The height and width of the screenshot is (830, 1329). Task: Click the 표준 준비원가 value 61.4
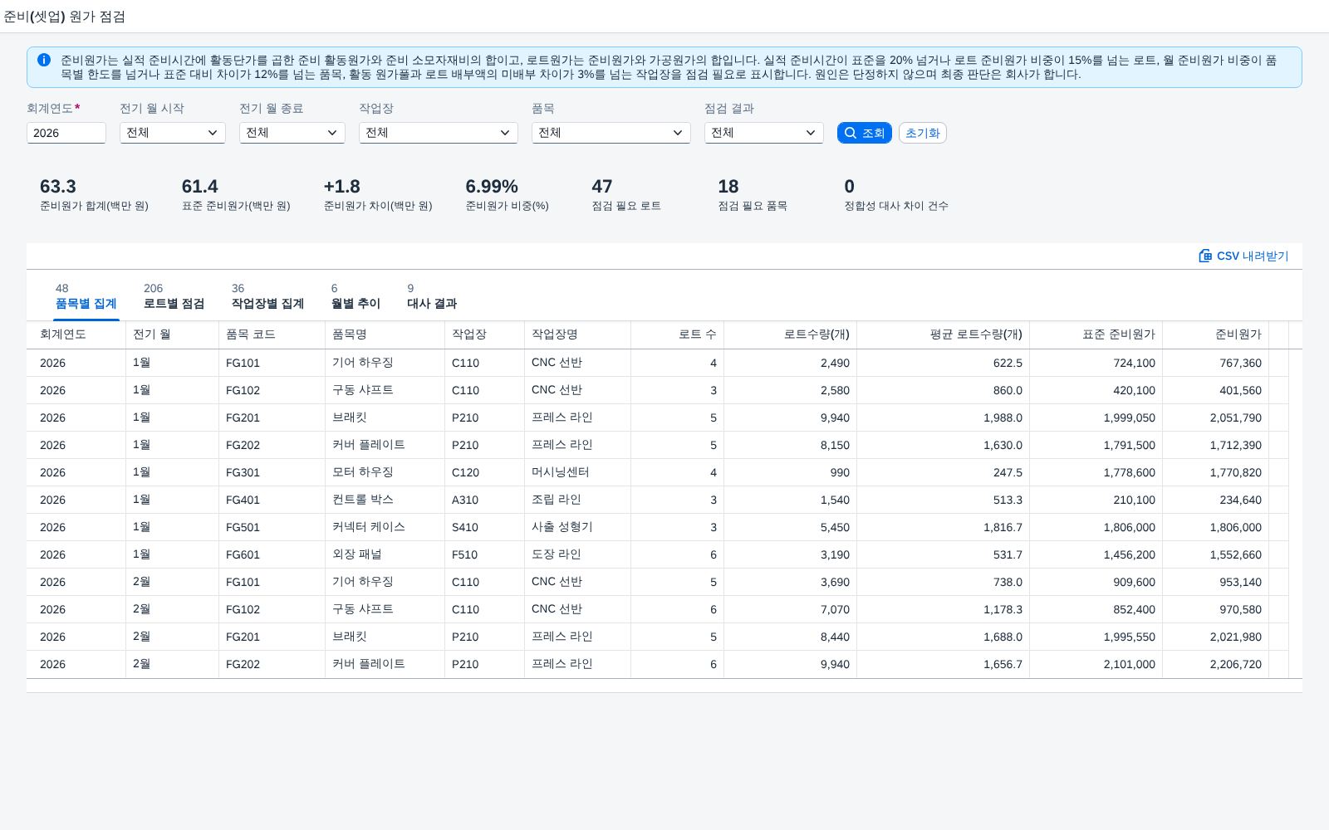[200, 187]
